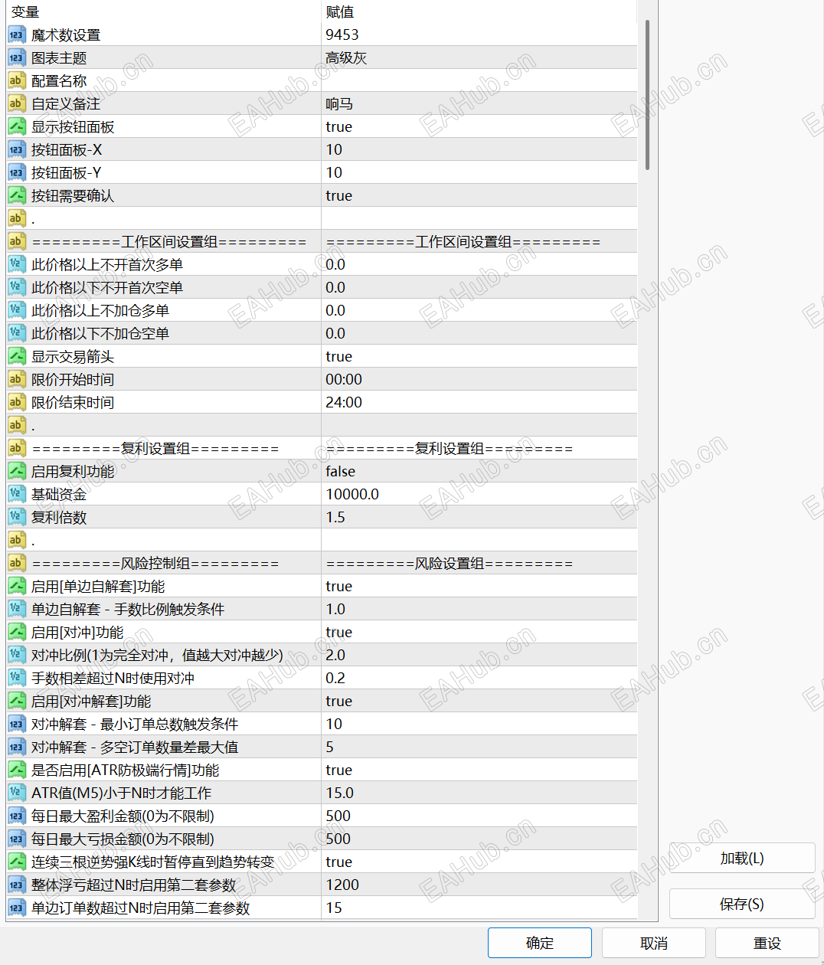
Task: Click the "½" icon beside 复利倍数
Action: click(16, 516)
